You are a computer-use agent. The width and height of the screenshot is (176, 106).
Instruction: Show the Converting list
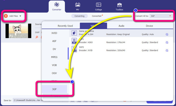coord(79,16)
